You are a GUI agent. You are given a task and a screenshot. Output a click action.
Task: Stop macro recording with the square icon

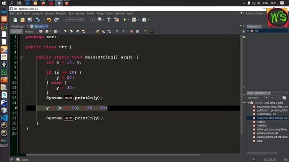click(137, 31)
